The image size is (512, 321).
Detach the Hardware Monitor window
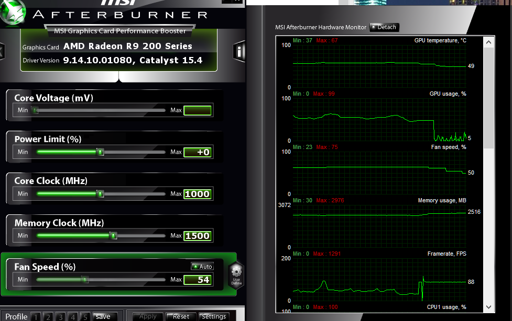click(x=384, y=27)
